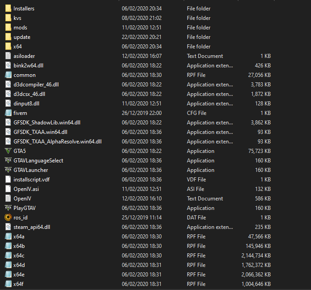Select the x64c RPF file name
The height and width of the screenshot is (290, 311).
[x=19, y=256]
